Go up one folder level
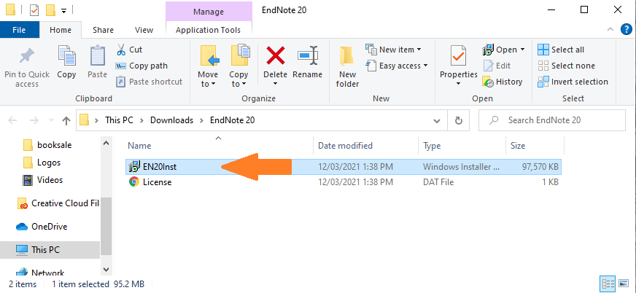The height and width of the screenshot is (293, 636). 66,120
